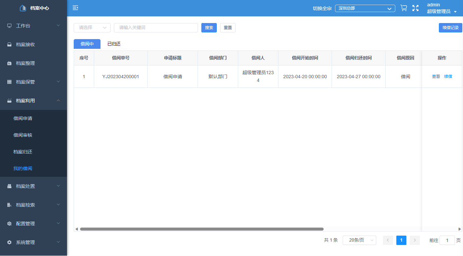Activate fullscreen mode via the expand icon
The width and height of the screenshot is (463, 256).
[415, 8]
